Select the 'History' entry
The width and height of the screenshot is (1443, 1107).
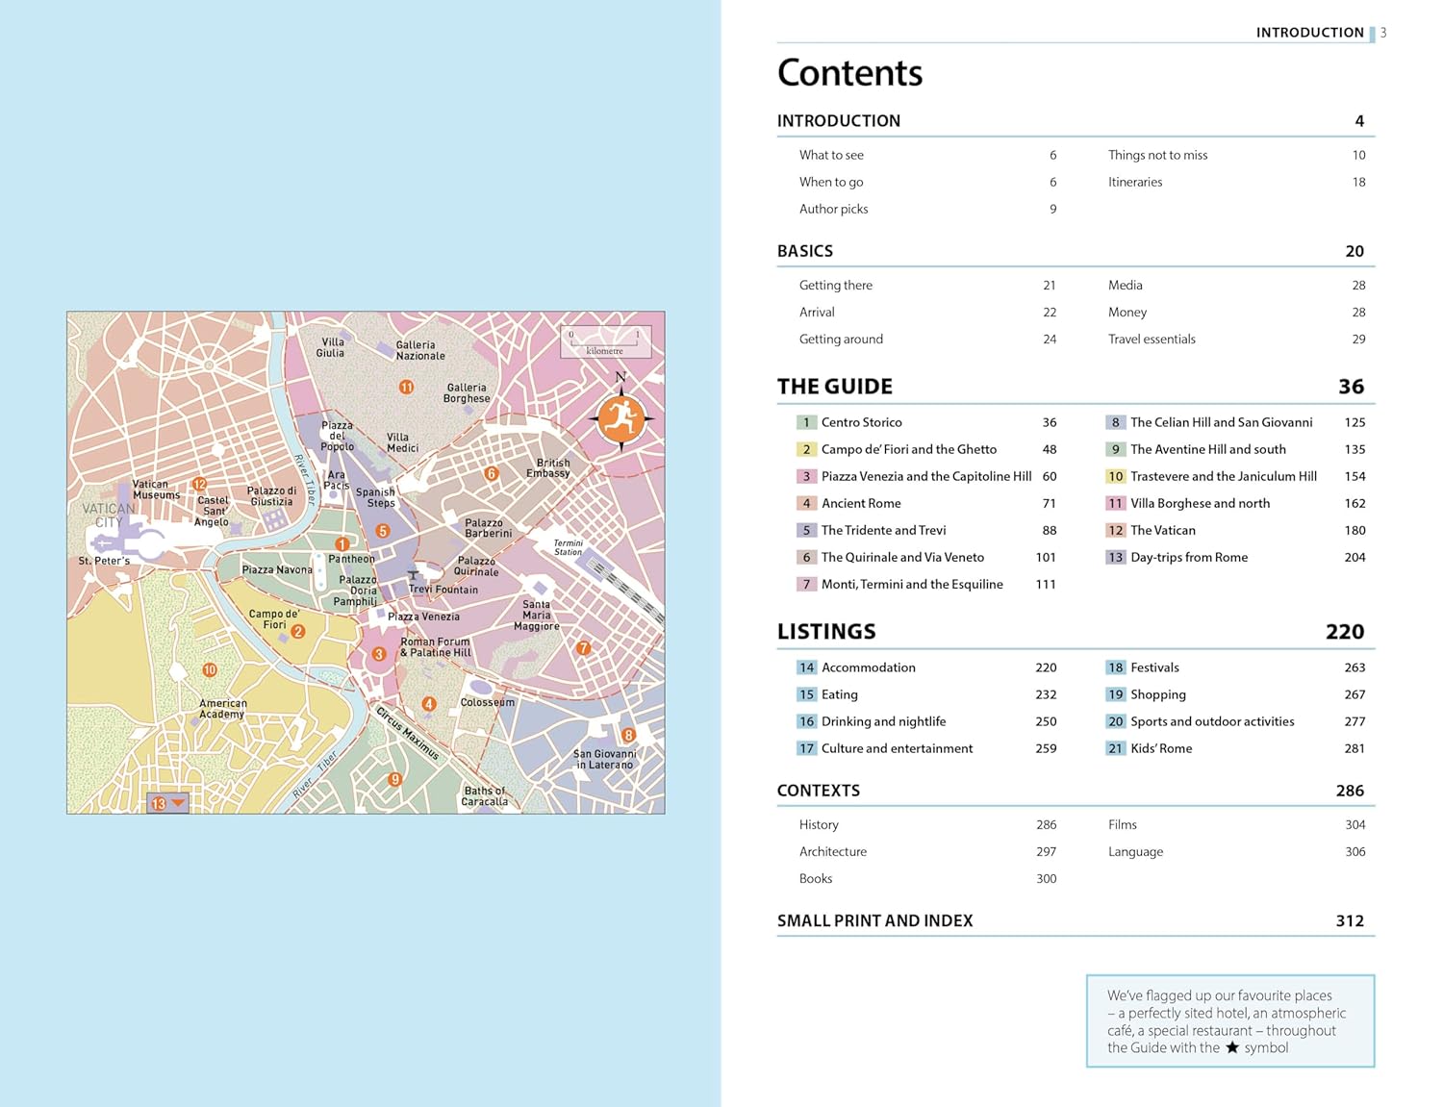[x=819, y=825]
